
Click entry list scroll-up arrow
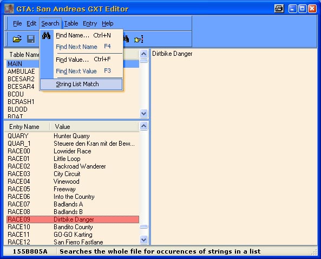143,126
